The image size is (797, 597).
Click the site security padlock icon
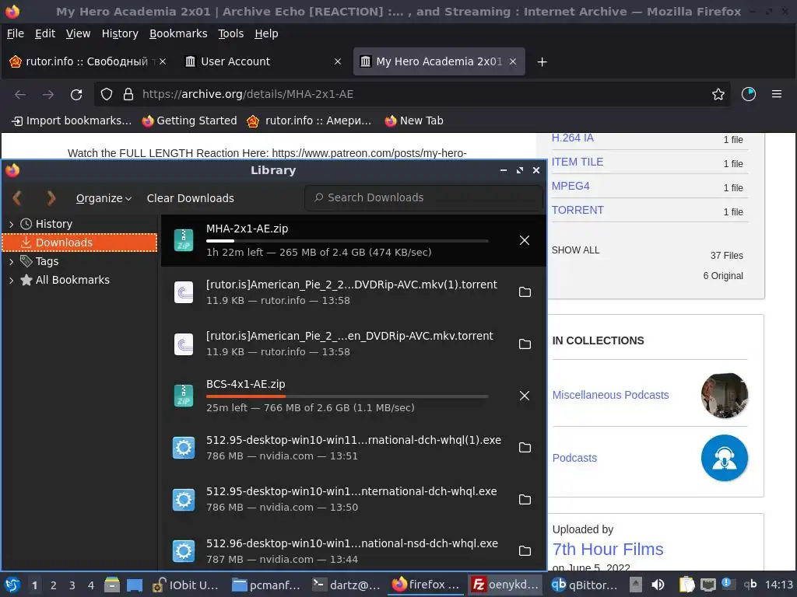coord(128,94)
